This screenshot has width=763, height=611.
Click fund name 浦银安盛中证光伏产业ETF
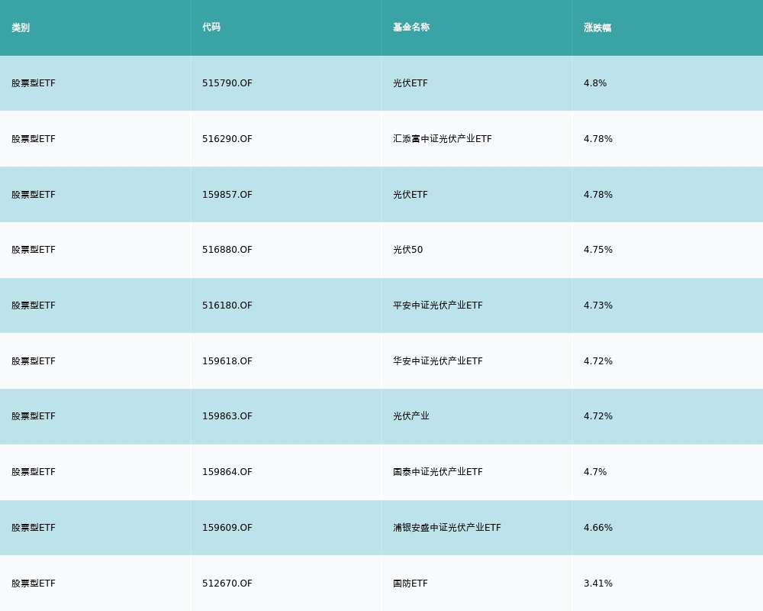coord(446,528)
